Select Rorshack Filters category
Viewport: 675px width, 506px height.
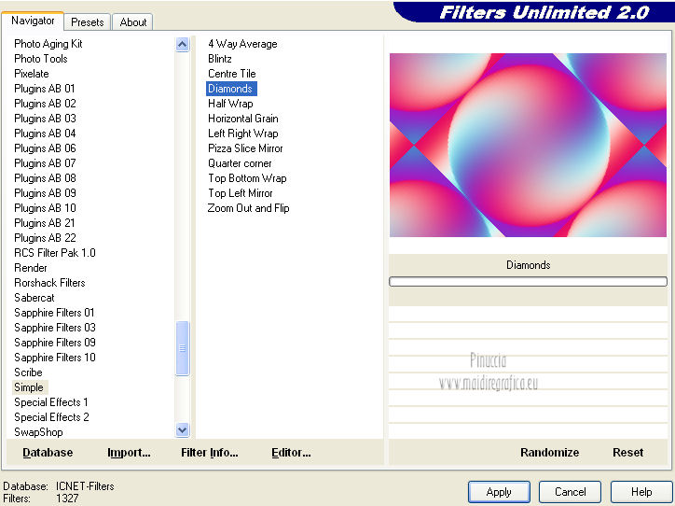49,283
